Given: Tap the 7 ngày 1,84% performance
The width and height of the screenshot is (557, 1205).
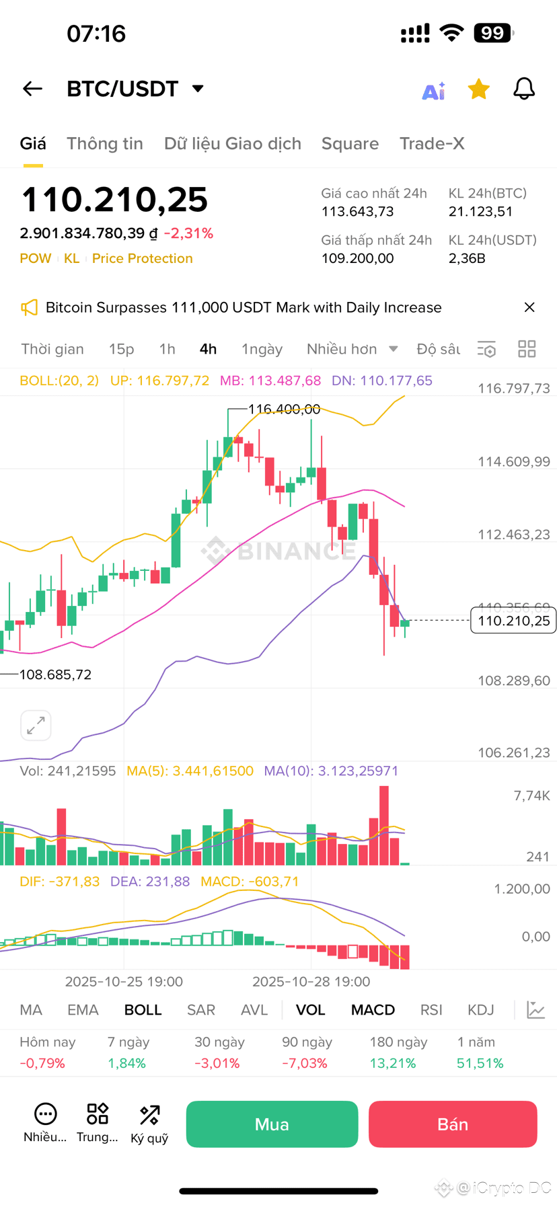Looking at the screenshot, I should (128, 1052).
